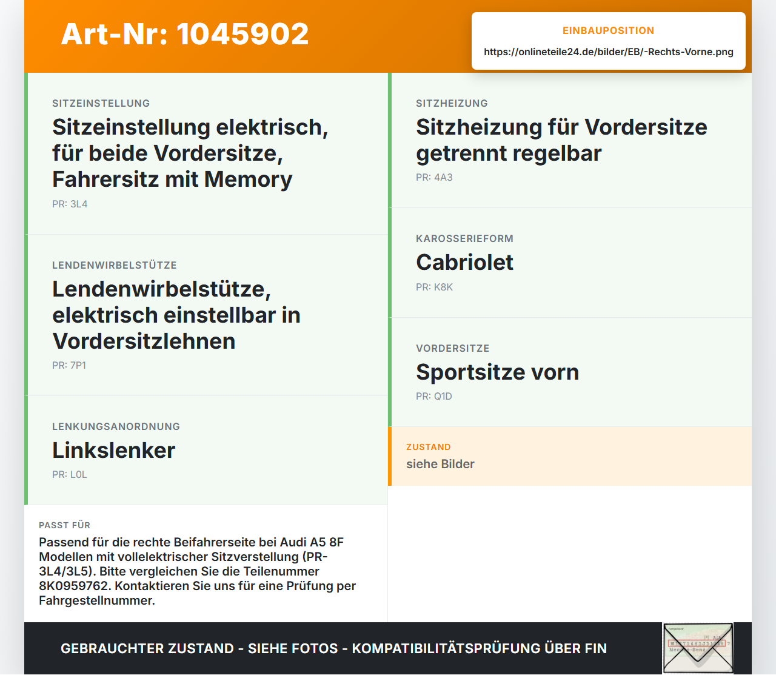
Task: Click the PR: L0L code
Action: (70, 474)
